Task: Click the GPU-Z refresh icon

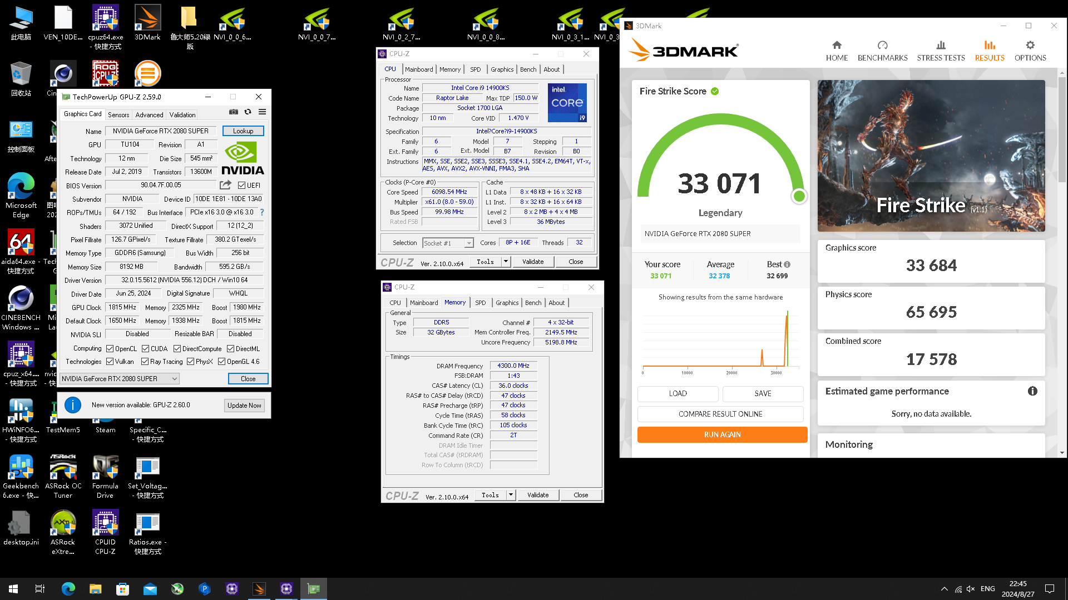Action: pos(248,112)
